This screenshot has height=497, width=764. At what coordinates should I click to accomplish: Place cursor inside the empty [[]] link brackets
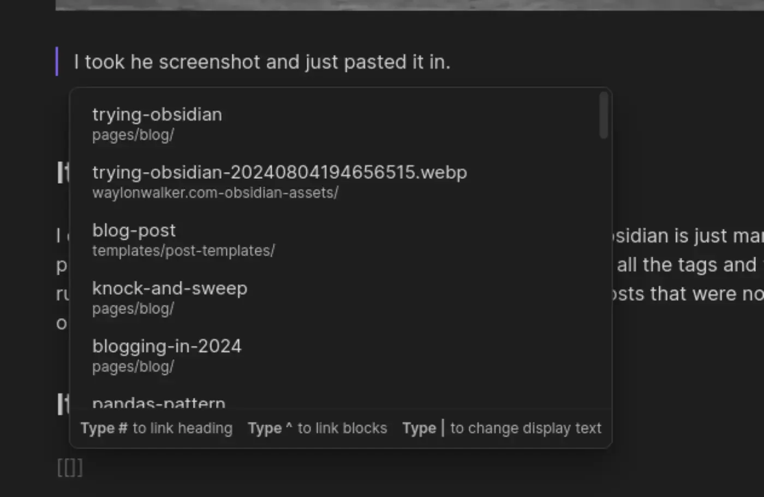(x=70, y=468)
